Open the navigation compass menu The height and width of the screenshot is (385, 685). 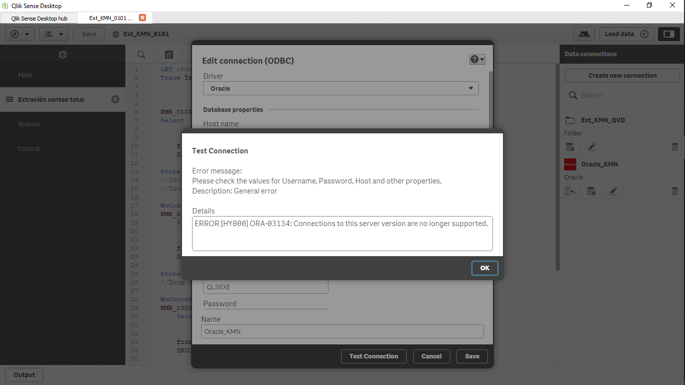coord(20,34)
